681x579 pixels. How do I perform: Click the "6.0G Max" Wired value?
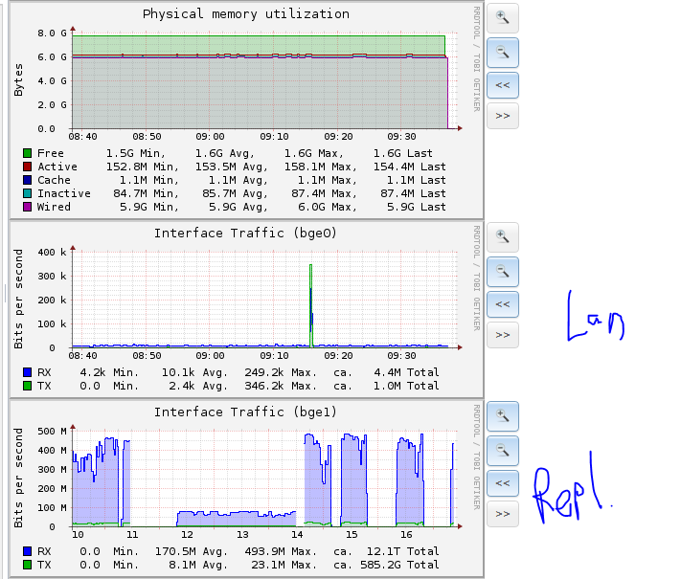click(327, 207)
